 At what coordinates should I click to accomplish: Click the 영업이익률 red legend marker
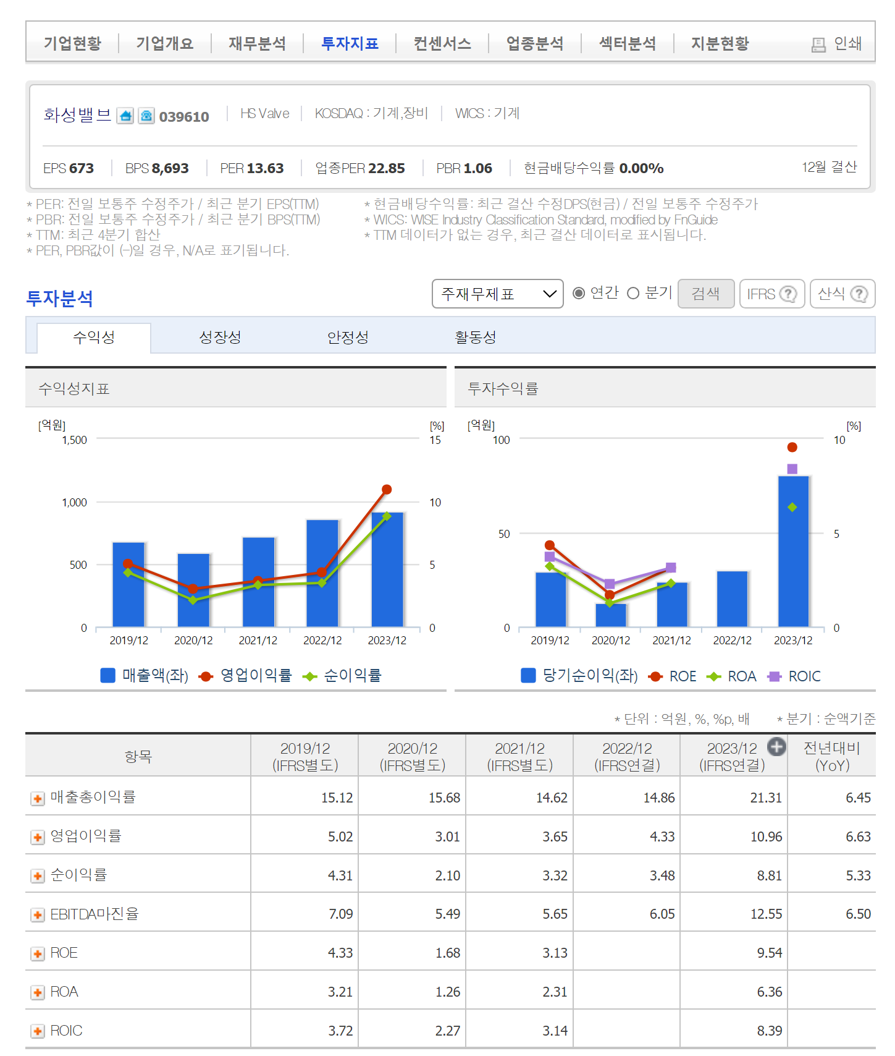[206, 676]
